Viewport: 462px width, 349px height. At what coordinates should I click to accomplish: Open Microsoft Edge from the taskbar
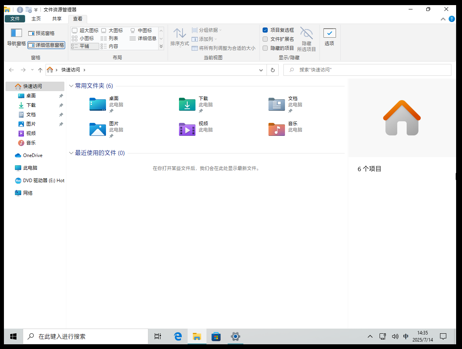coord(178,336)
